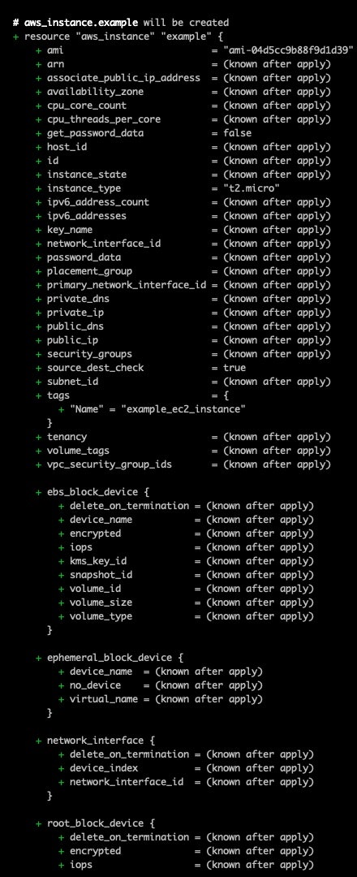Viewport: 357px width, 877px height.
Task: Click the tags attribute line
Action: tap(132, 395)
